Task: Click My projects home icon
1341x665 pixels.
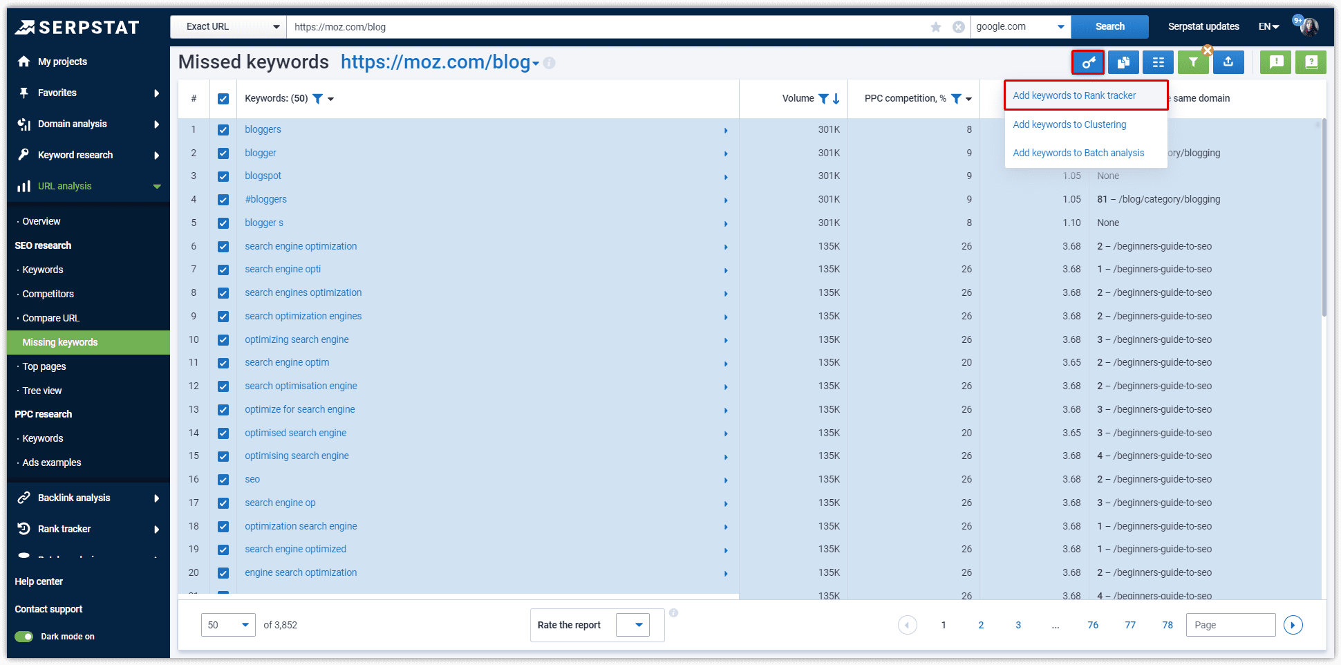Action: coord(24,62)
